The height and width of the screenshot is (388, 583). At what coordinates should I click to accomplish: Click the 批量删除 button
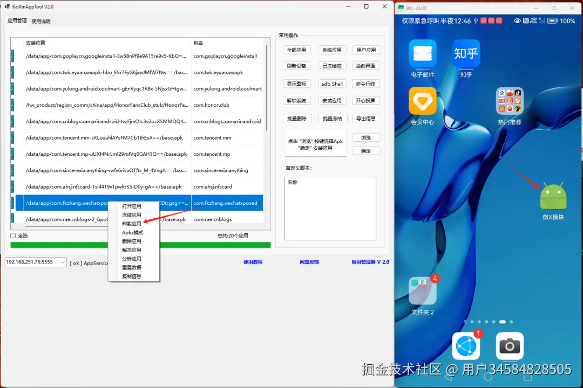pyautogui.click(x=296, y=119)
